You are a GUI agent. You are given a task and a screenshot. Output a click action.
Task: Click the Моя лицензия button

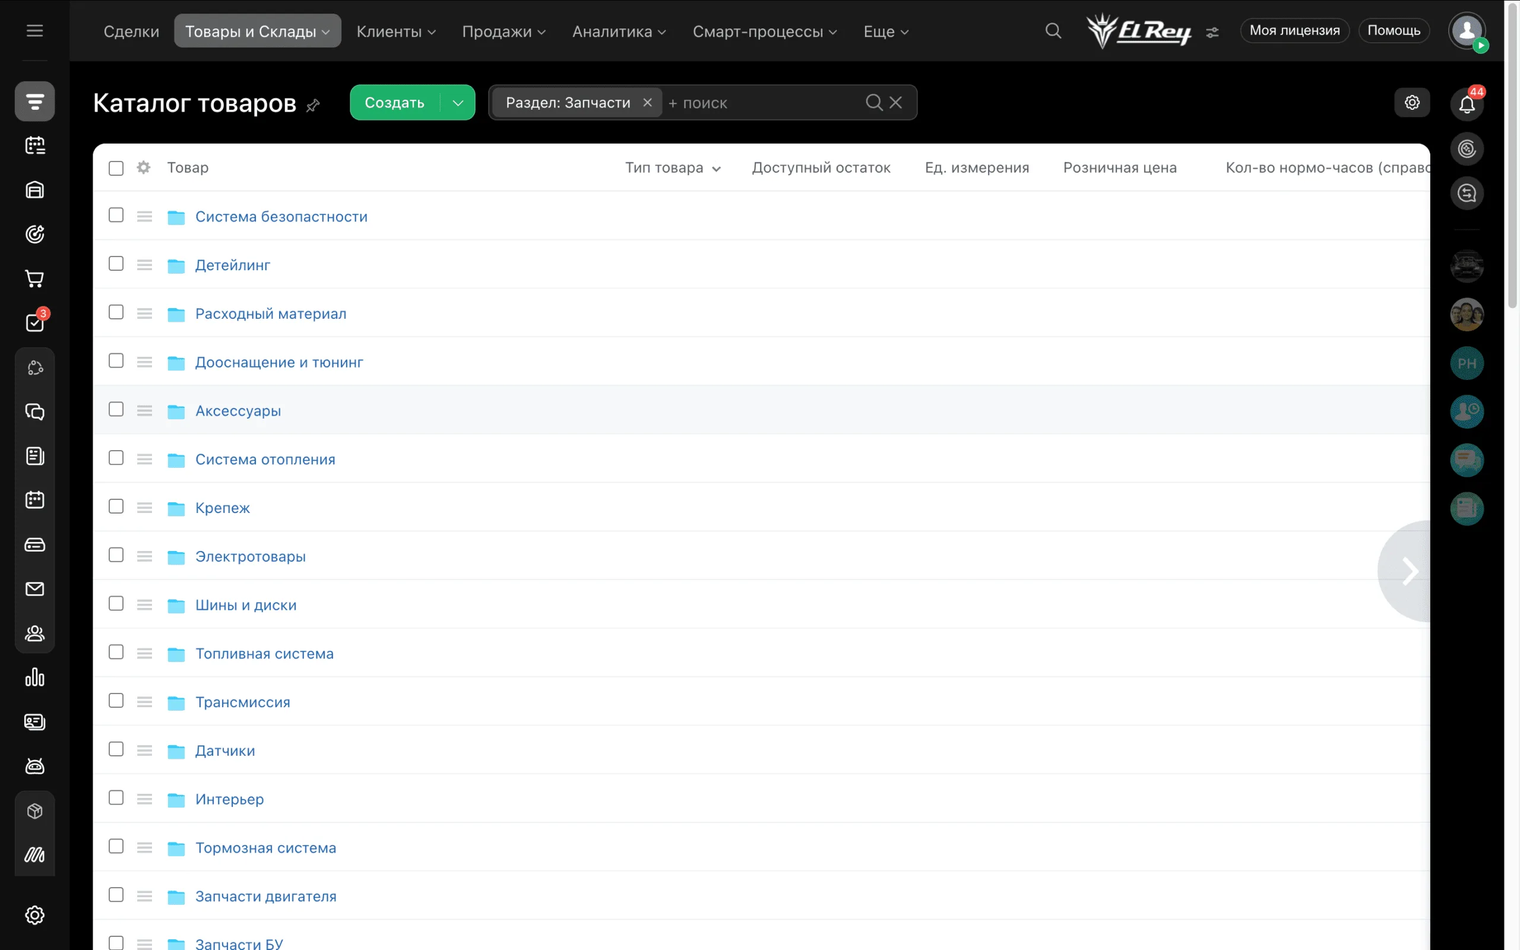(1294, 31)
